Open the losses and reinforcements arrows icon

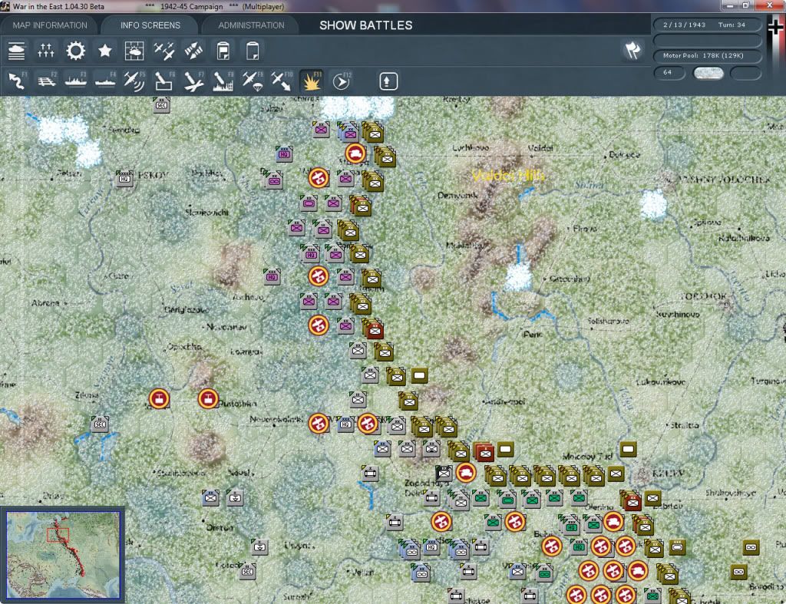coord(45,51)
